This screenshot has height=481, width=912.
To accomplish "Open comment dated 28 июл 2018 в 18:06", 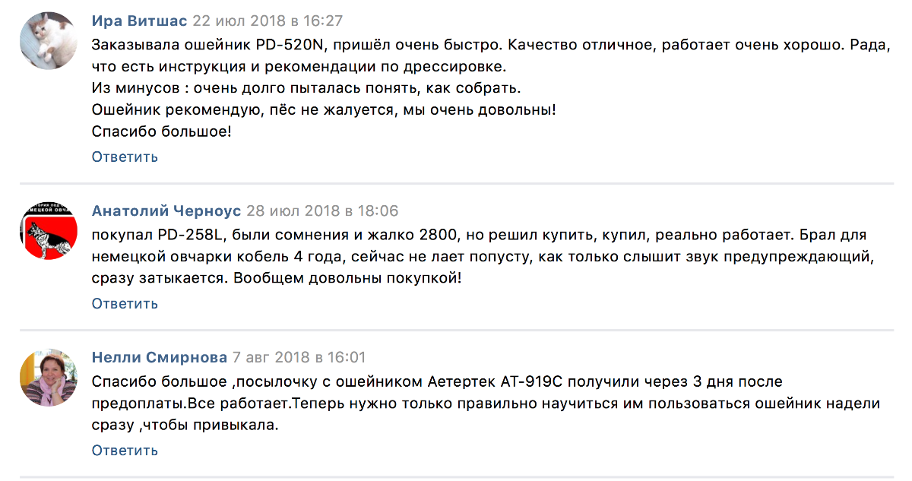I will click(x=323, y=210).
